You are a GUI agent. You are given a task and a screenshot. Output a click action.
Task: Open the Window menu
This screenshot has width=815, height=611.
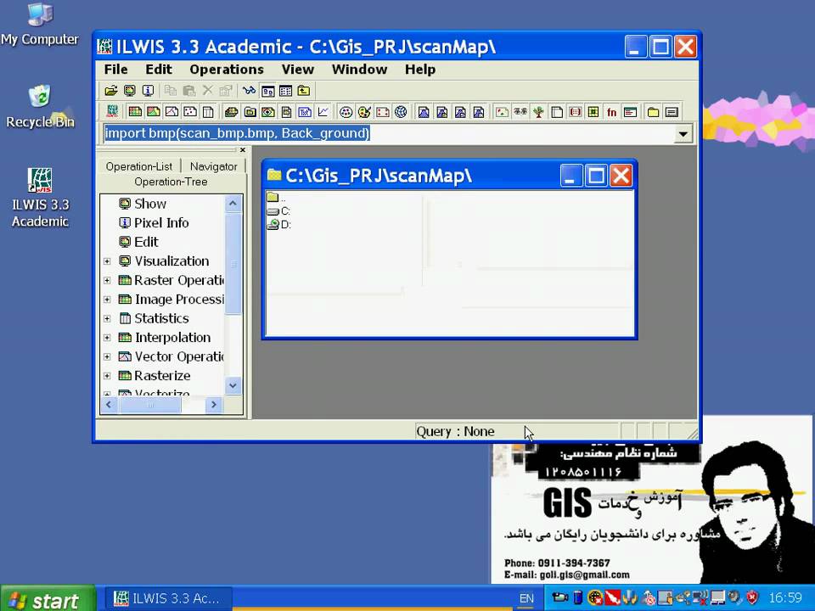click(359, 69)
